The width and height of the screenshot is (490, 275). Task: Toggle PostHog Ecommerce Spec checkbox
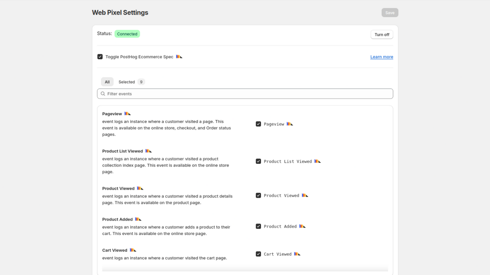(x=100, y=57)
